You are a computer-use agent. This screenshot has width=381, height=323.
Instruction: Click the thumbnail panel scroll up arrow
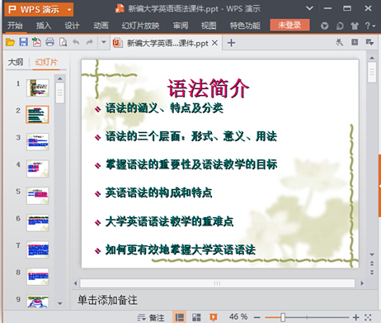60,78
